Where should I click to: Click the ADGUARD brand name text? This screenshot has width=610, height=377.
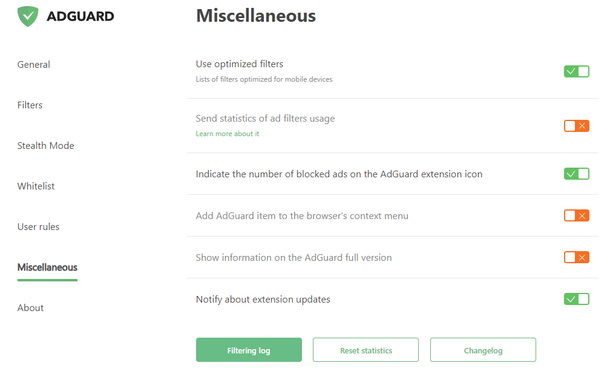[x=80, y=16]
